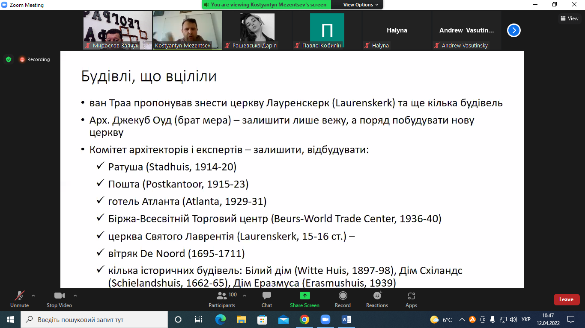Open Microsoft Store from taskbar
Image resolution: width=585 pixels, height=328 pixels.
tap(263, 319)
